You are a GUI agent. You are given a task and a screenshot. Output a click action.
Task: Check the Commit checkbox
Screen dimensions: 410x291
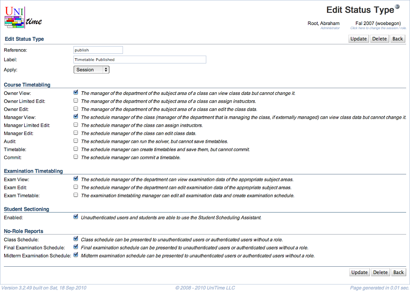[76, 157]
